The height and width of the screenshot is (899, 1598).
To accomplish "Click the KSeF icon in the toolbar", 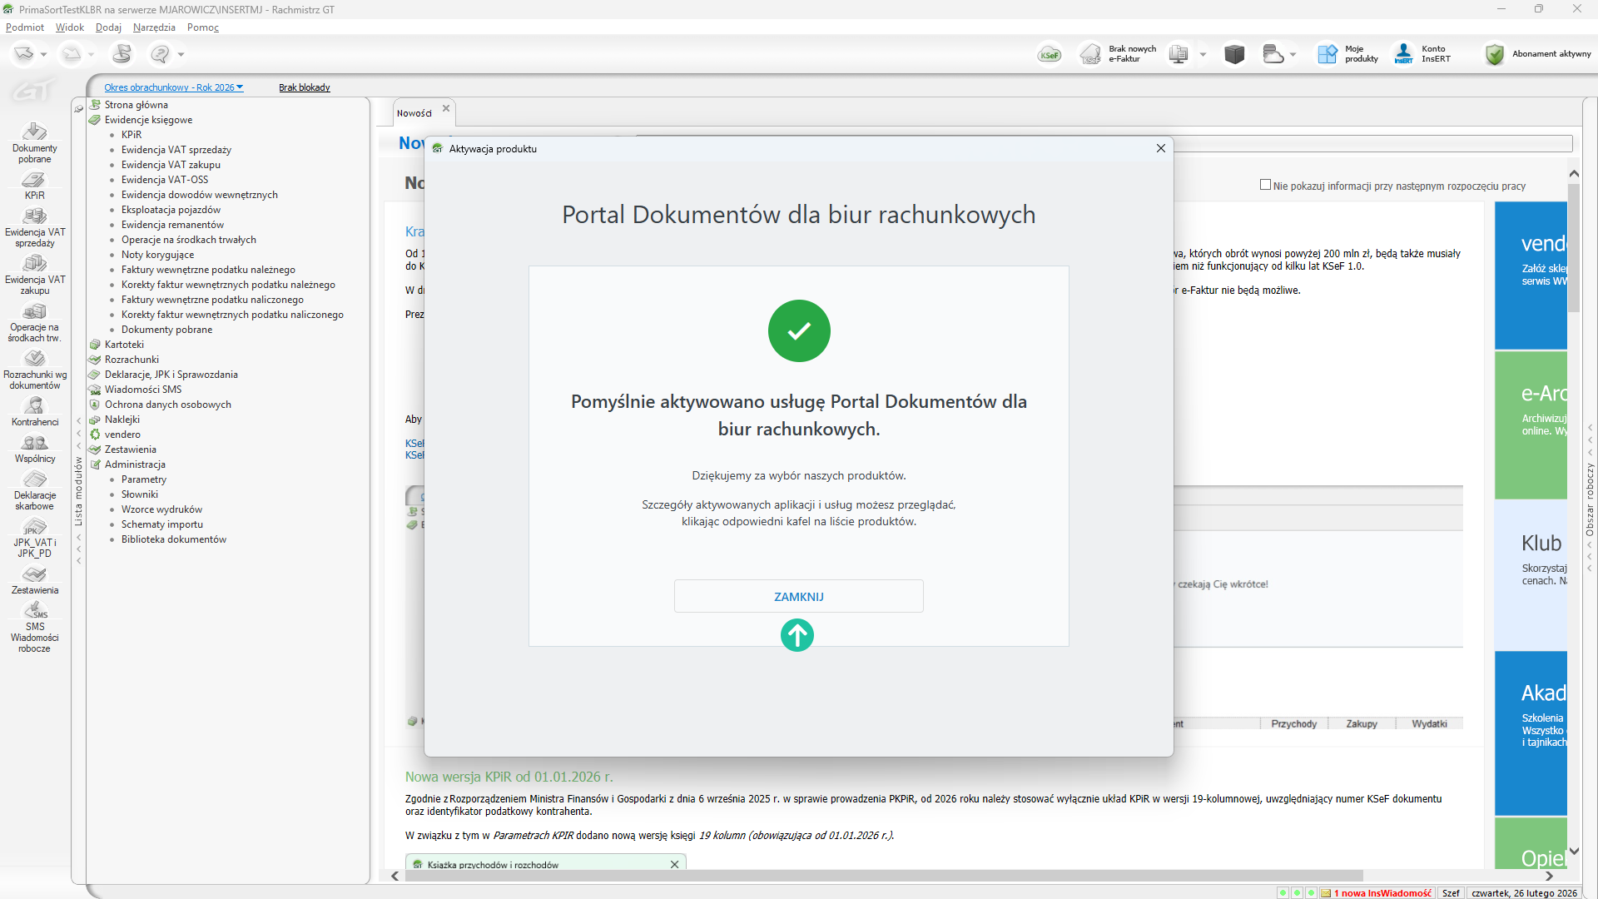I will pos(1050,55).
